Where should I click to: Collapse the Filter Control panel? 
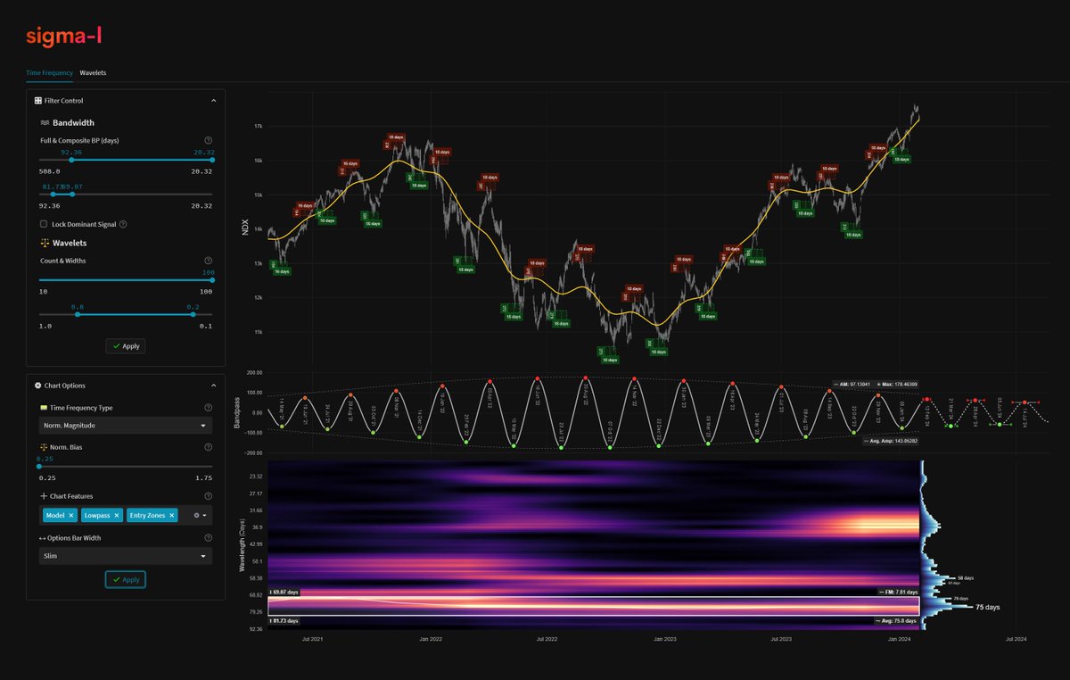(x=213, y=101)
